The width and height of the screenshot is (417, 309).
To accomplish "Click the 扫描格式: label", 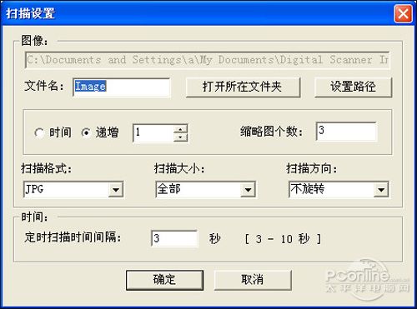I will [x=47, y=168].
